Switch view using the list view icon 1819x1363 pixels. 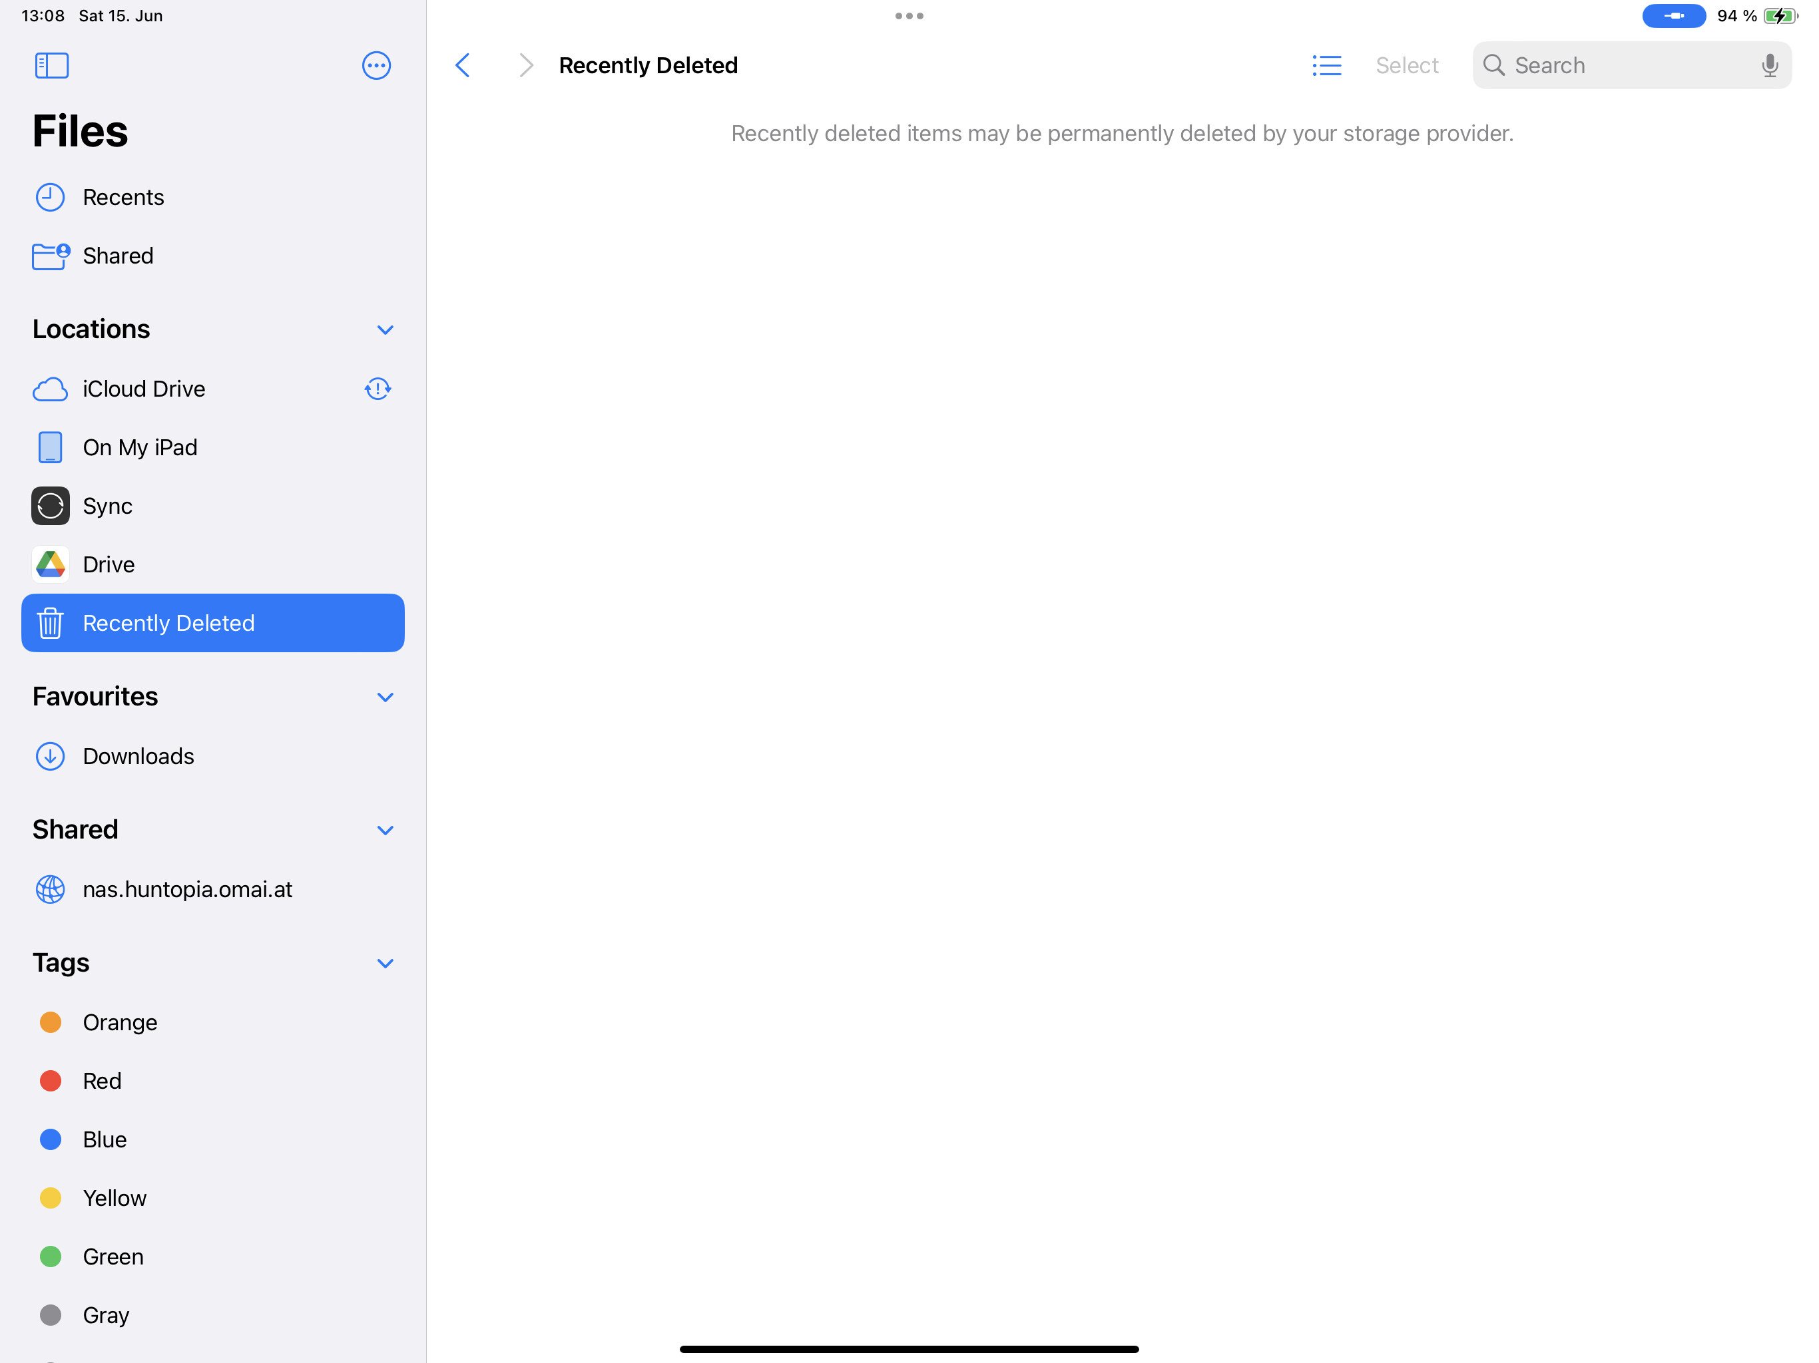[x=1326, y=65]
